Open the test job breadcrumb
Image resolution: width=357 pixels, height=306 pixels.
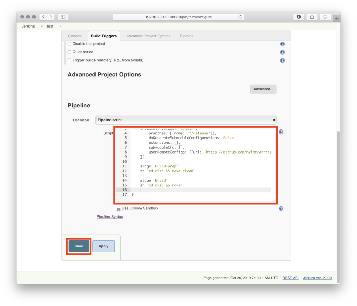coord(50,26)
